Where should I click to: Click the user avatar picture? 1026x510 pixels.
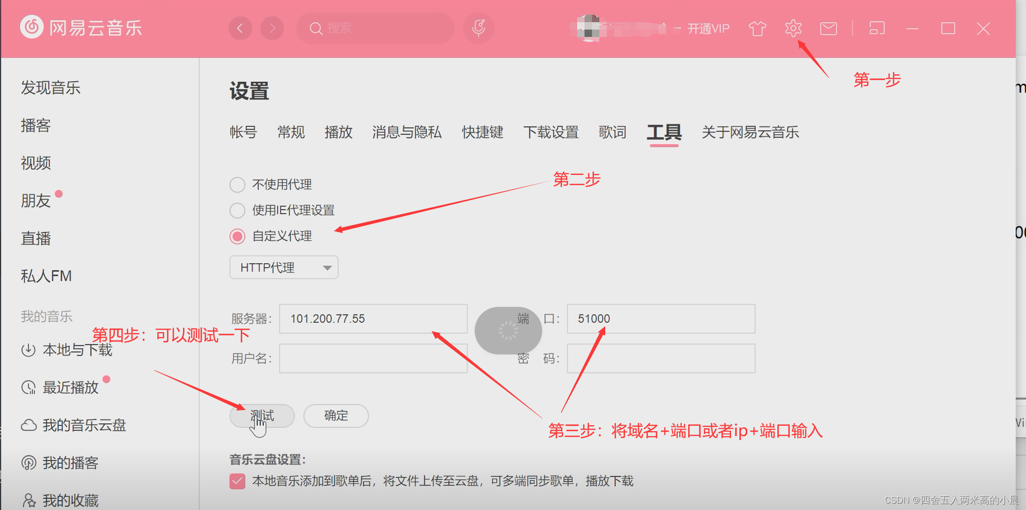tap(588, 28)
